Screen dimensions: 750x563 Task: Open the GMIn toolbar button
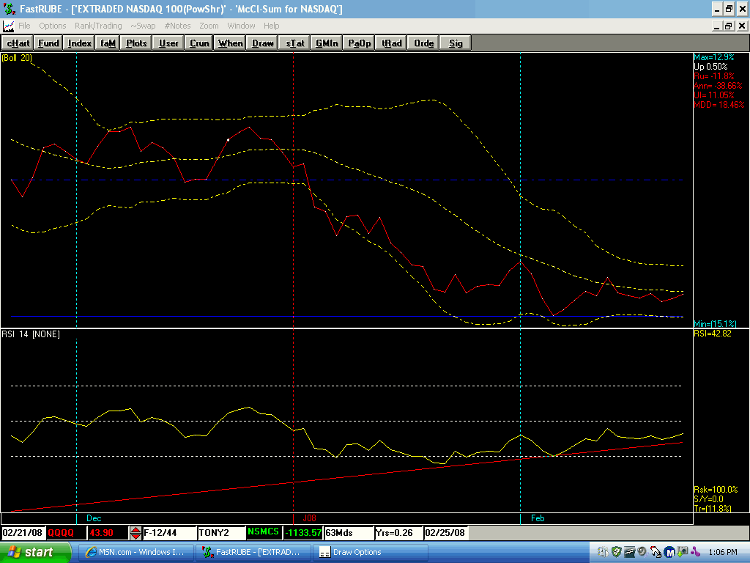click(327, 43)
